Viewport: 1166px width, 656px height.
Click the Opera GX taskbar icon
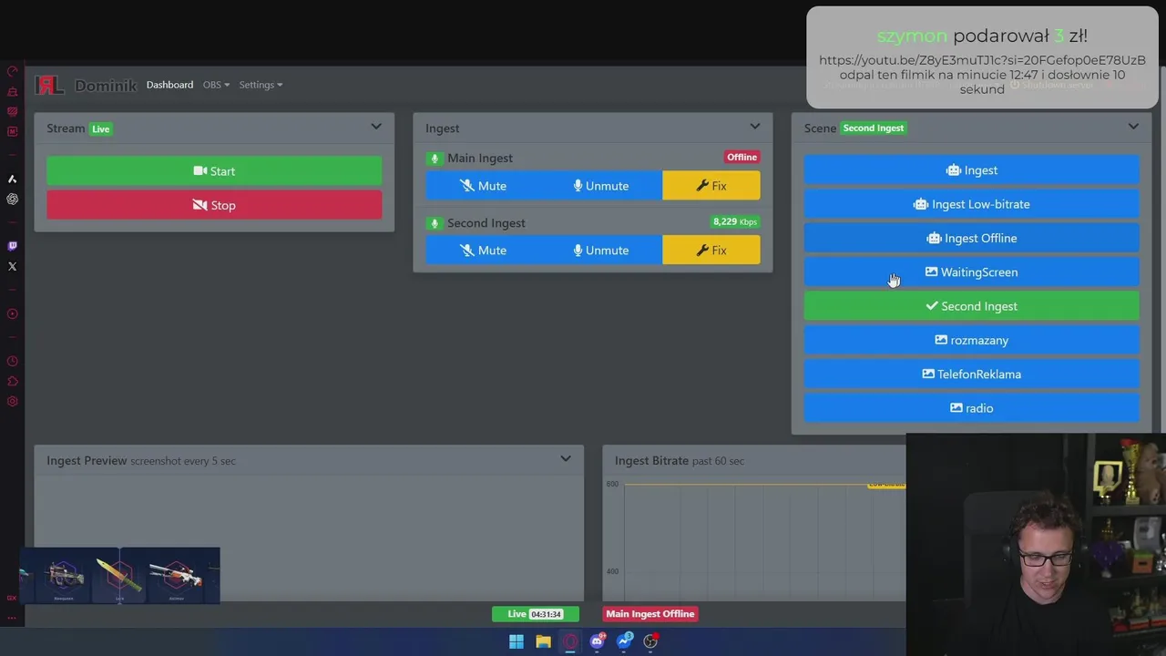tap(570, 641)
